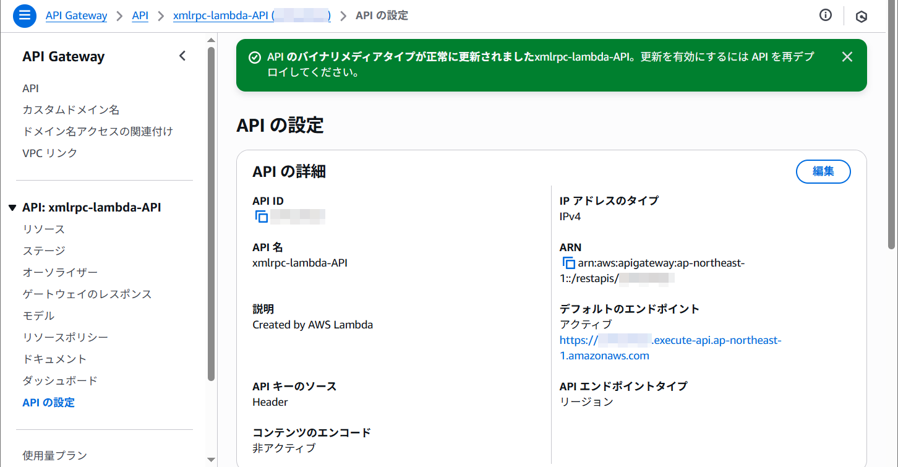Click the hexagon icon at top right
The height and width of the screenshot is (467, 898).
pos(862,17)
